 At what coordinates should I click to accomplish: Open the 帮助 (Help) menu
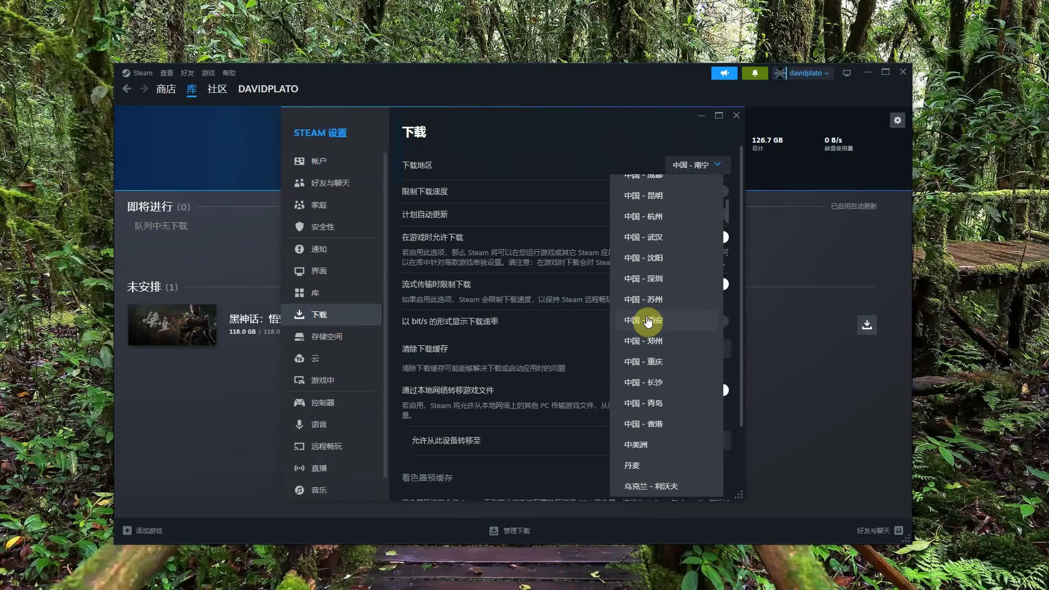[x=229, y=73]
